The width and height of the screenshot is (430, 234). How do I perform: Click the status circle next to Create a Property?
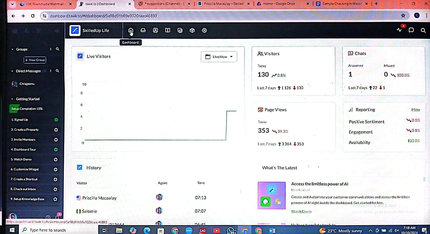(56, 130)
